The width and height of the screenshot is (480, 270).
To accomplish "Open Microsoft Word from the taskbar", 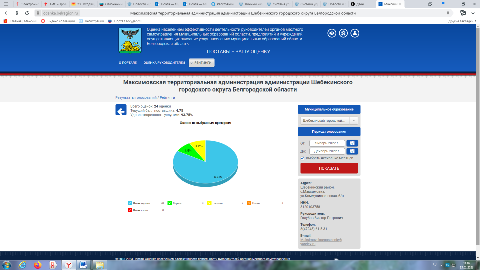I will (83, 265).
